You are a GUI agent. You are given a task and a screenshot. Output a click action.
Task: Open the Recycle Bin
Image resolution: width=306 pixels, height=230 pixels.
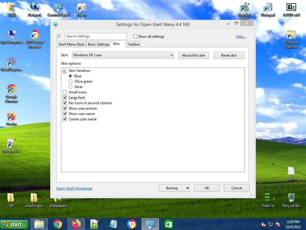click(291, 200)
